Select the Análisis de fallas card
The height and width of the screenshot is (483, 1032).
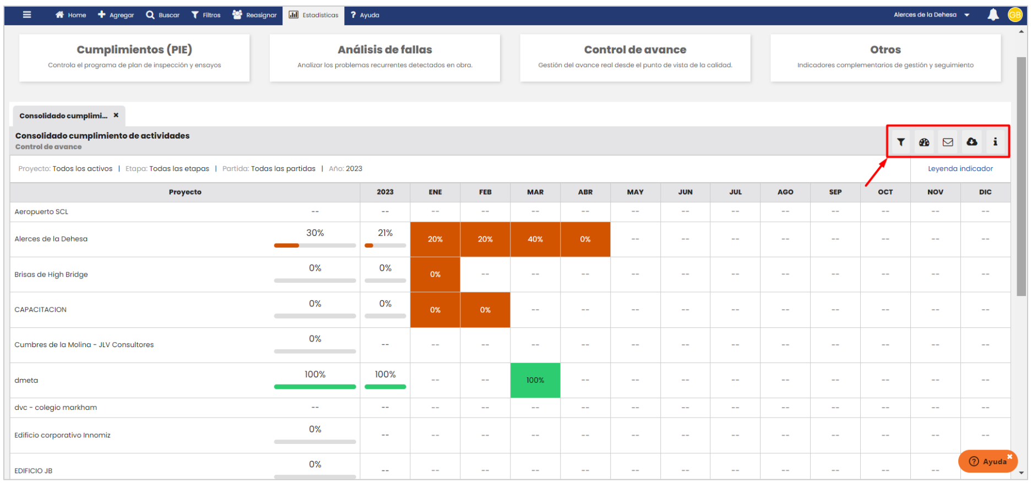click(384, 57)
